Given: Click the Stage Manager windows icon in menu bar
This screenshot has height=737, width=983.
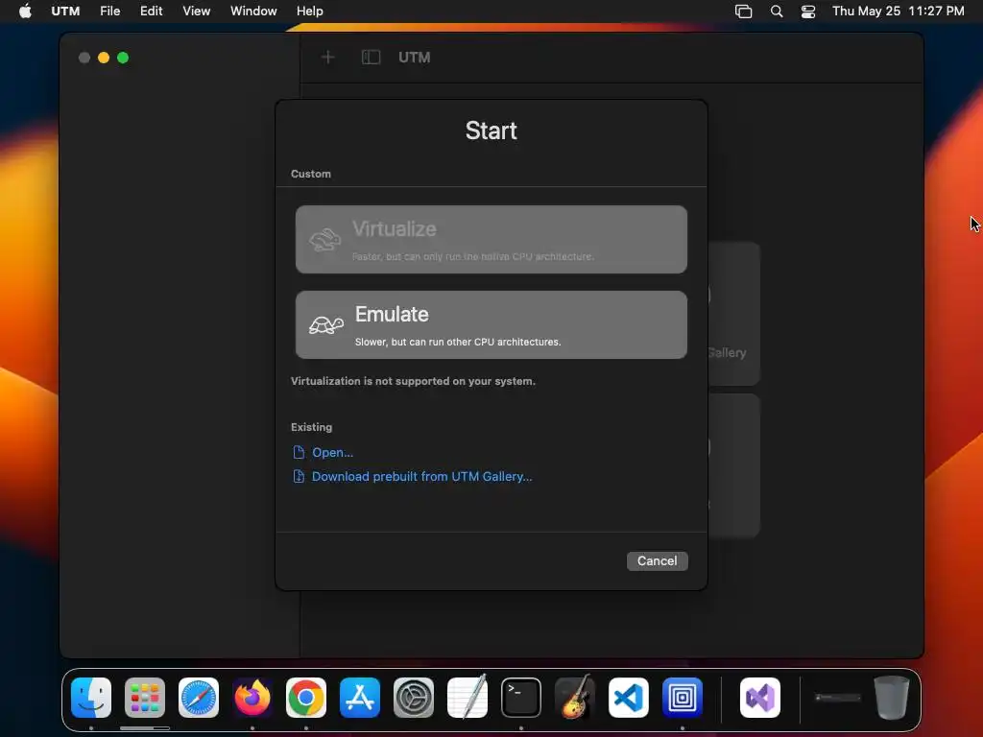Looking at the screenshot, I should 744,12.
